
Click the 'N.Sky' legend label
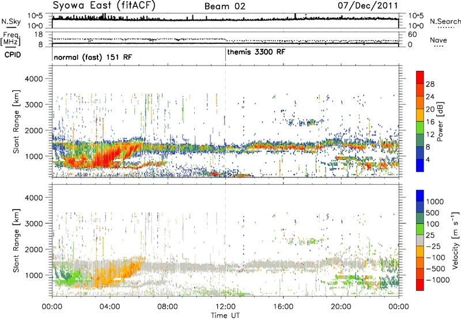(11, 21)
